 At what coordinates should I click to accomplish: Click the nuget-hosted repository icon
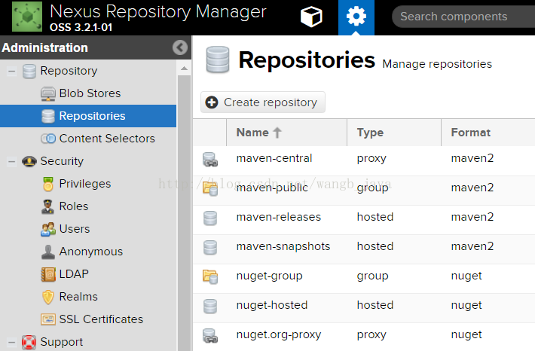point(210,306)
